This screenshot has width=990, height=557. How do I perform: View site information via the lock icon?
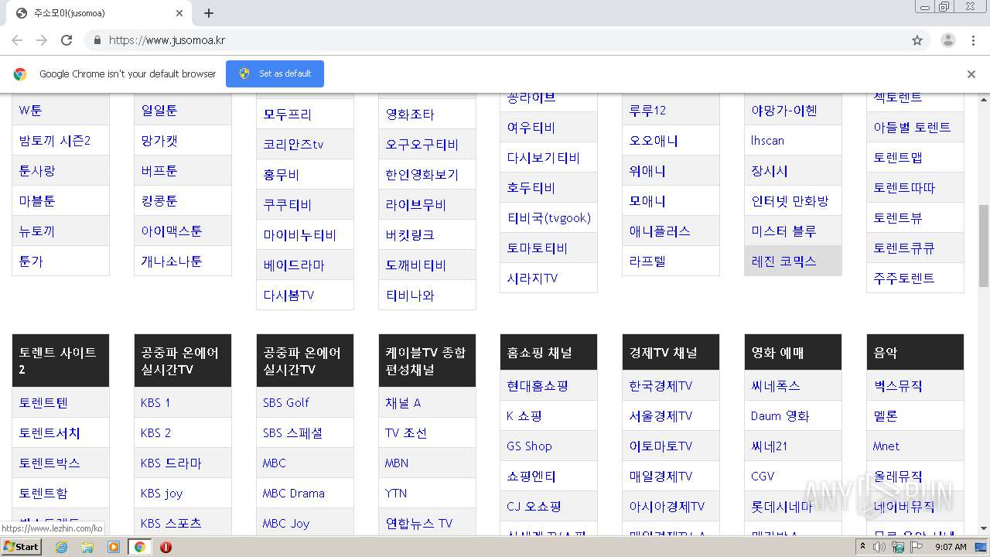[x=97, y=40]
